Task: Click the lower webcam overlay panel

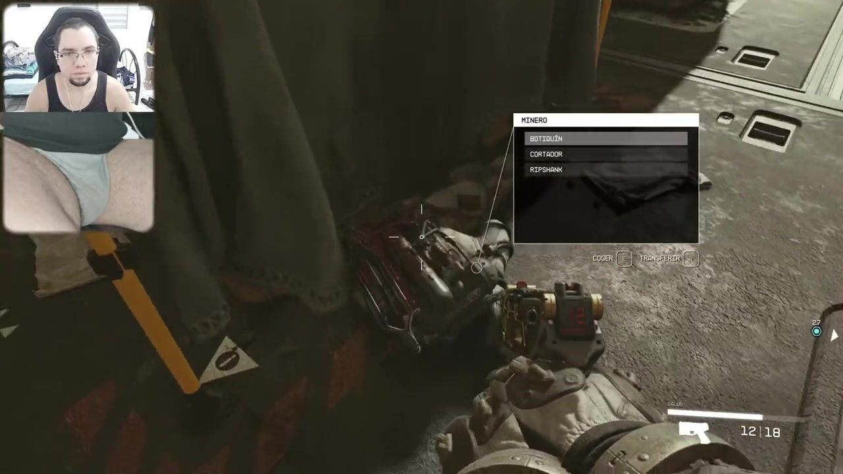Action: [x=78, y=172]
